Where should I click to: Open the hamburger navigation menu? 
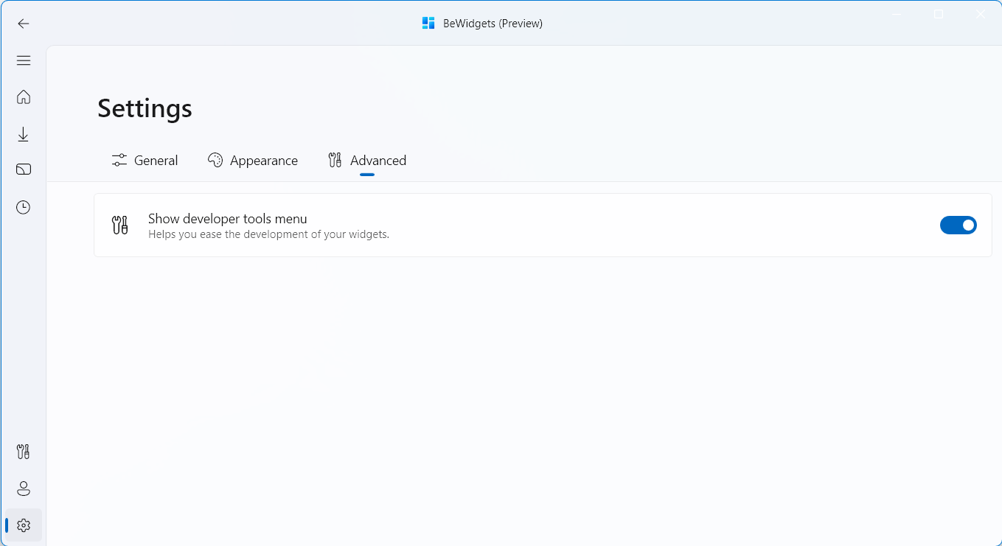pyautogui.click(x=23, y=60)
